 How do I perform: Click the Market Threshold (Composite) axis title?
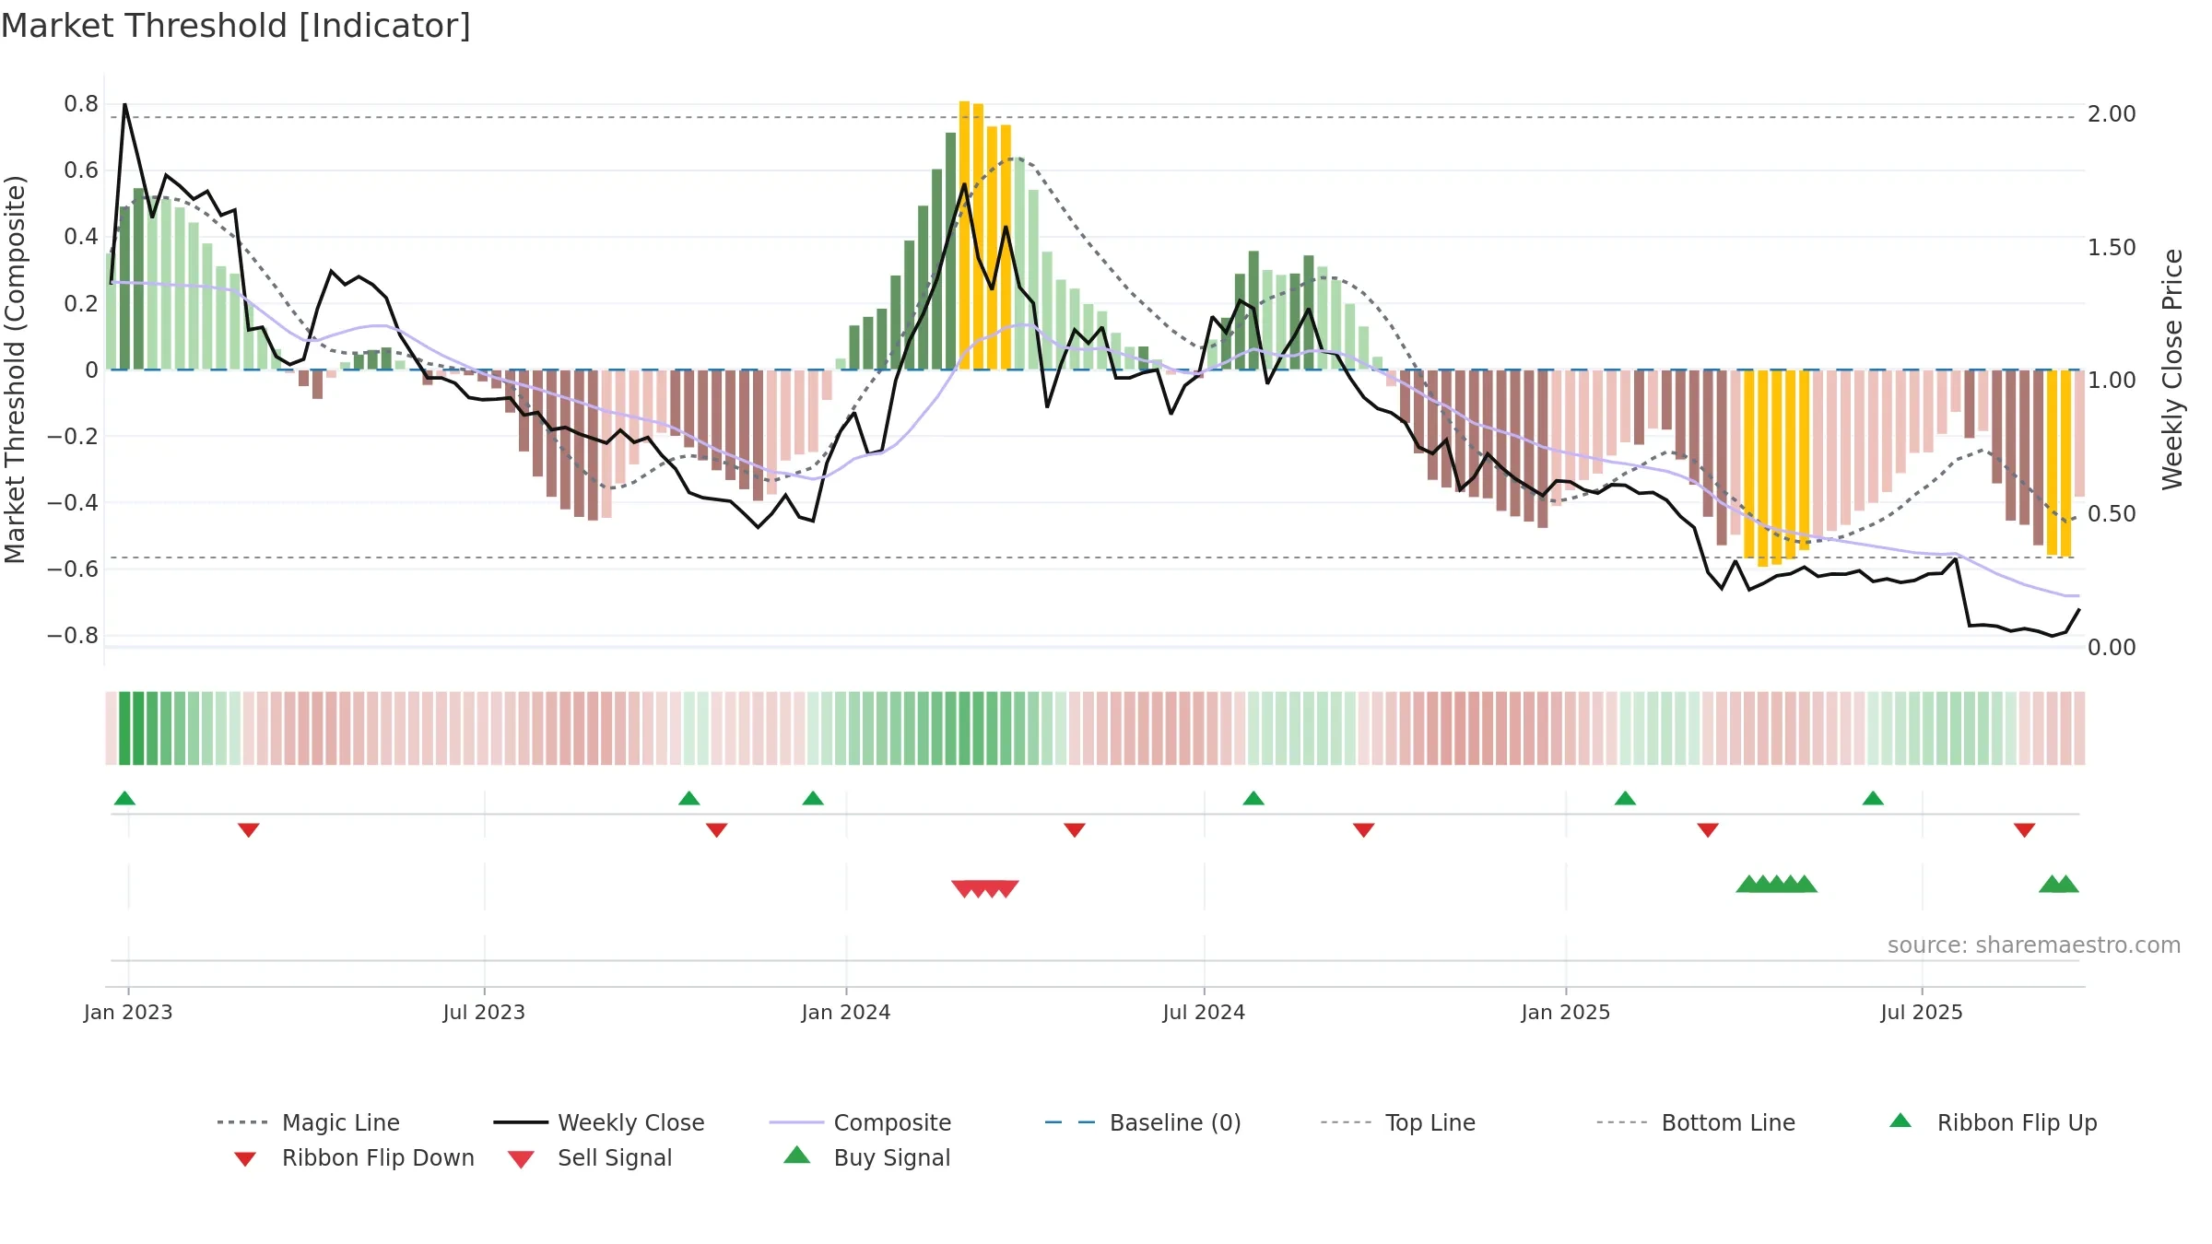15,369
